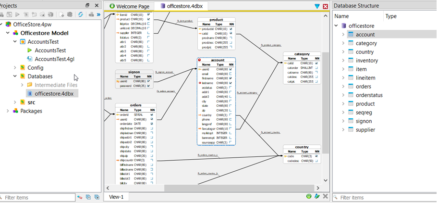The width and height of the screenshot is (437, 203).
Task: Click the refresh/synchronize icon in Projects toolbar
Action: tap(80, 15)
